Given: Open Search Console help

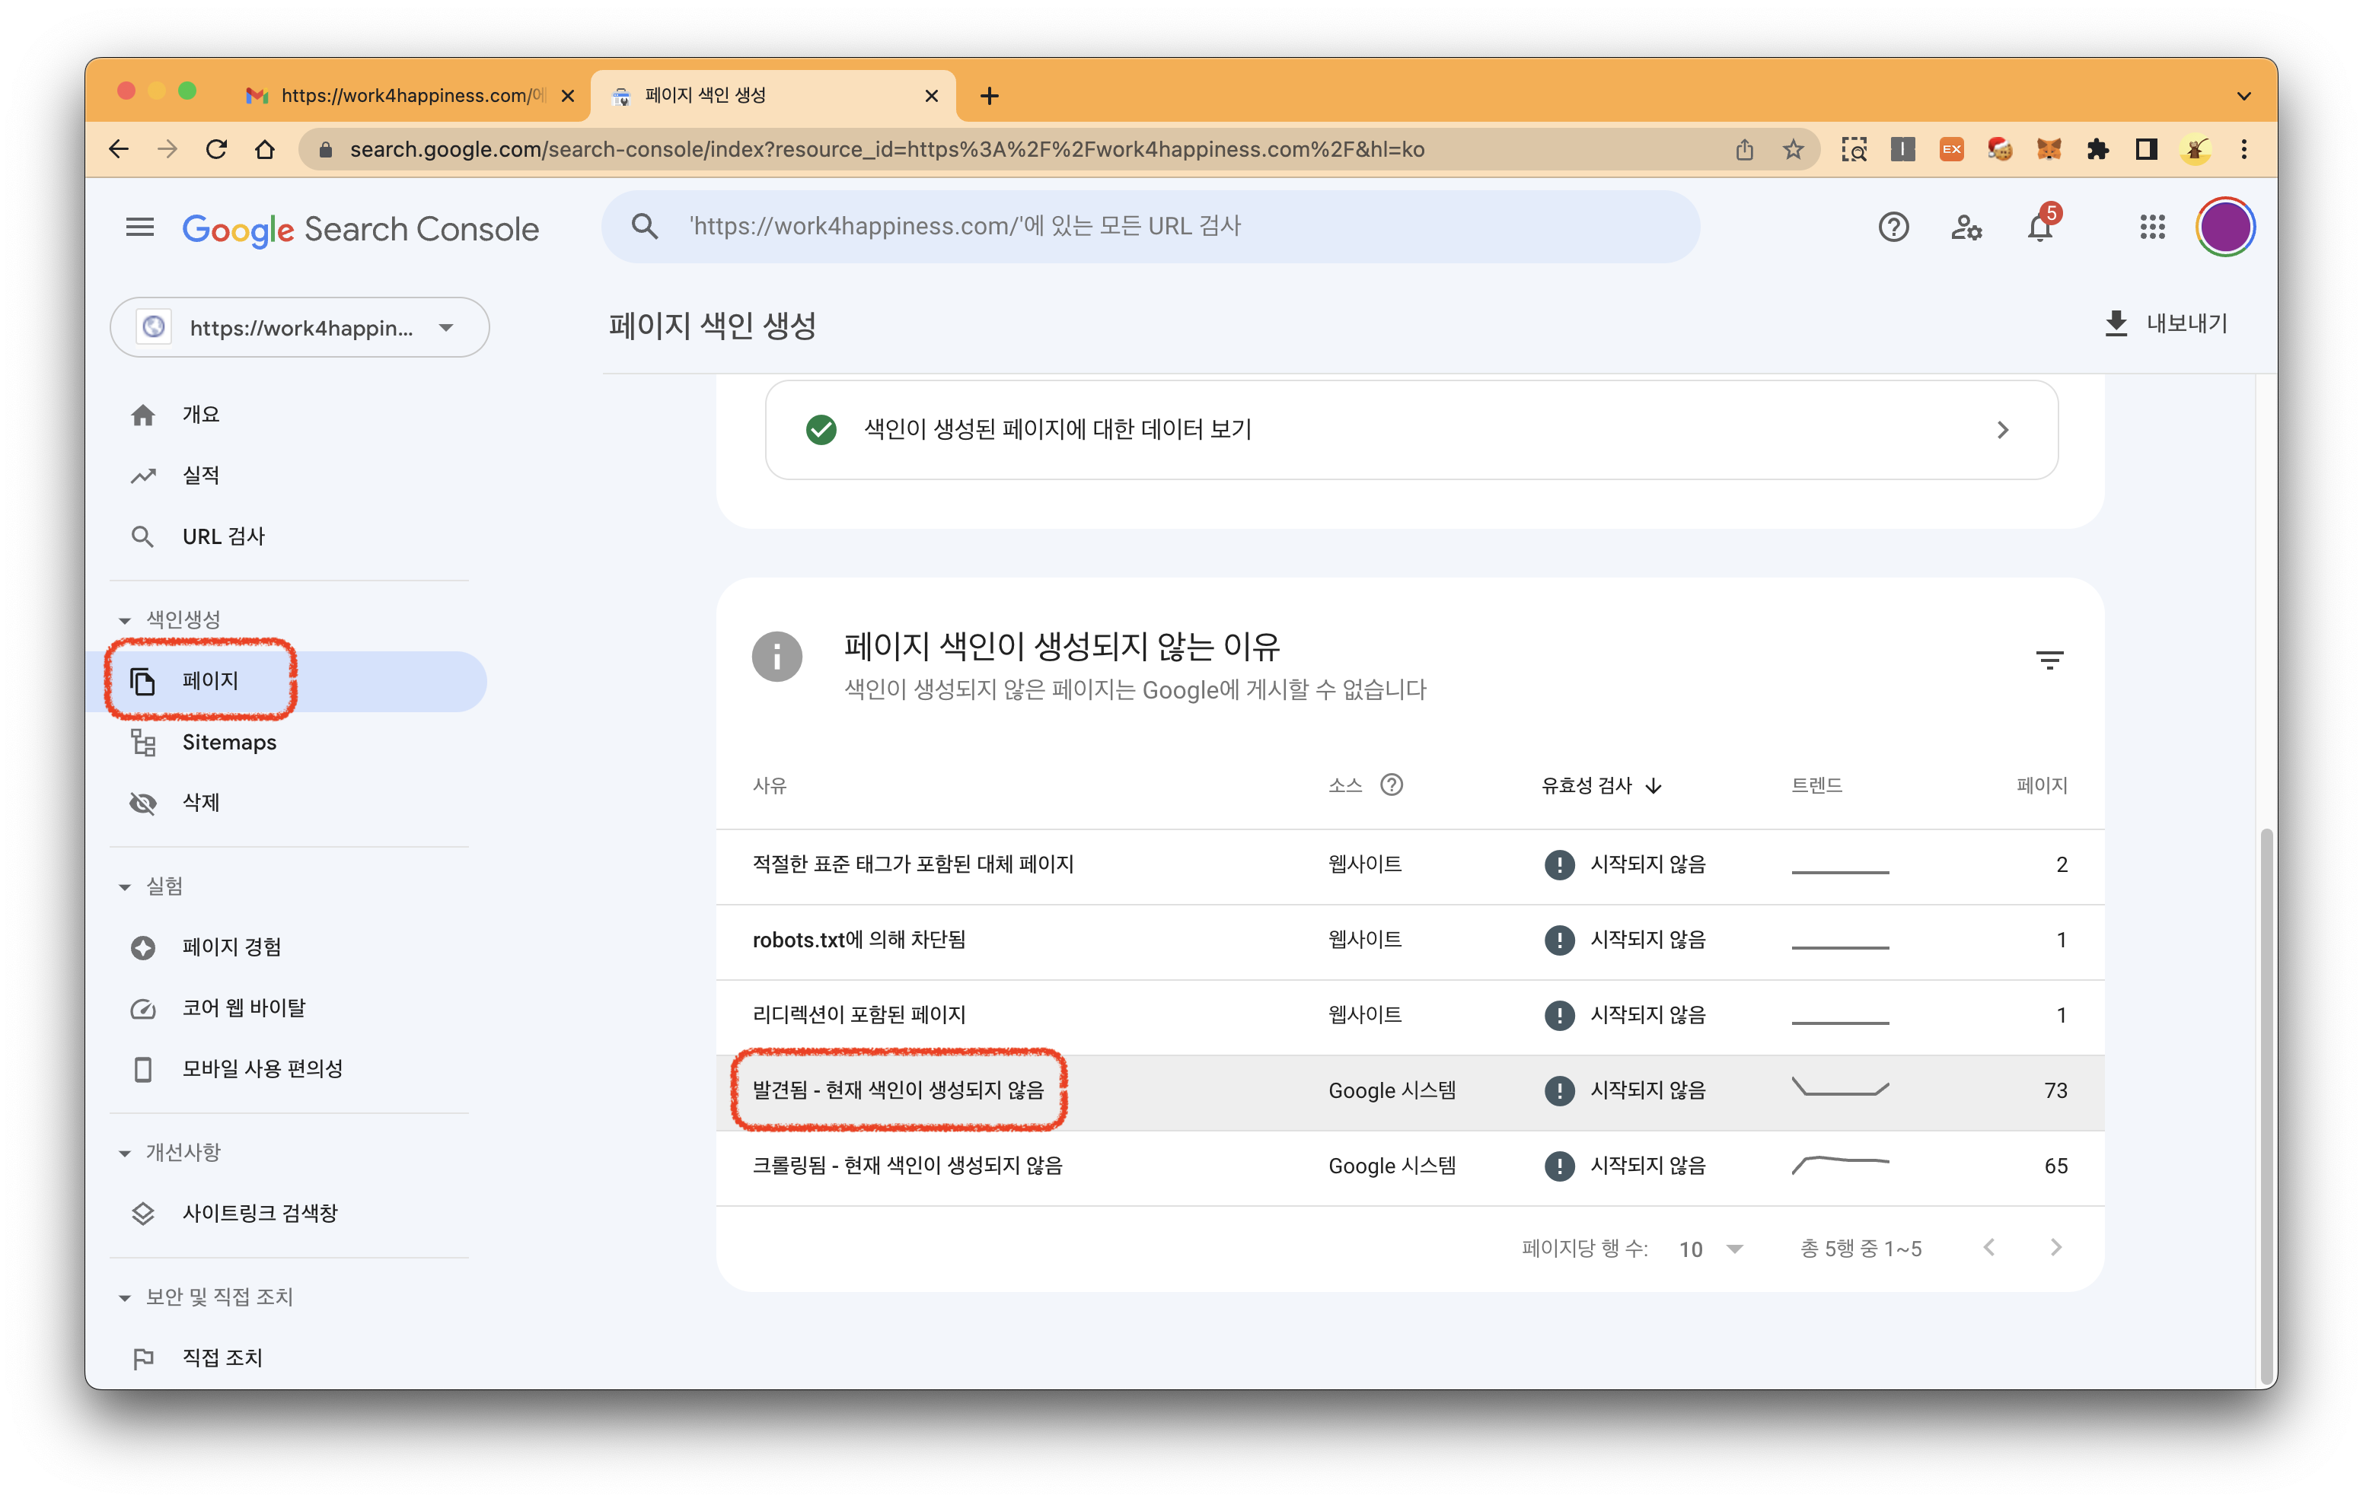Looking at the screenshot, I should 1893,227.
